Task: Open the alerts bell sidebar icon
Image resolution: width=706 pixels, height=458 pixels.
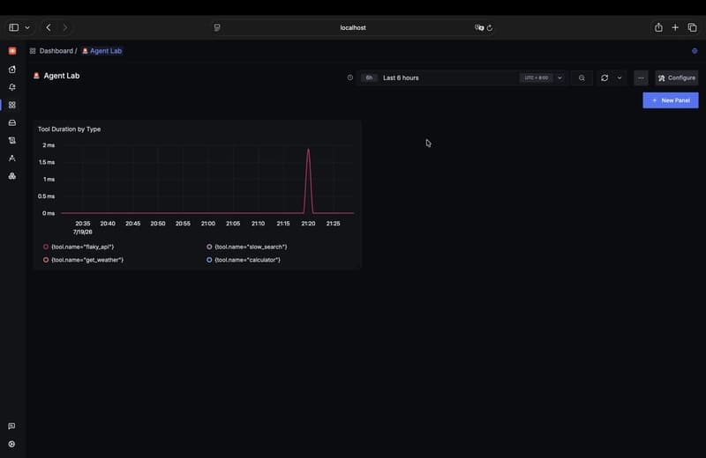Action: coord(12,87)
